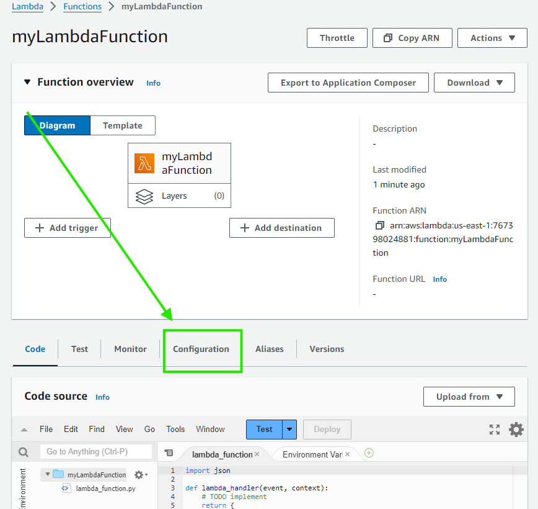
Task: Collapse the Function overview section
Action: tap(27, 82)
